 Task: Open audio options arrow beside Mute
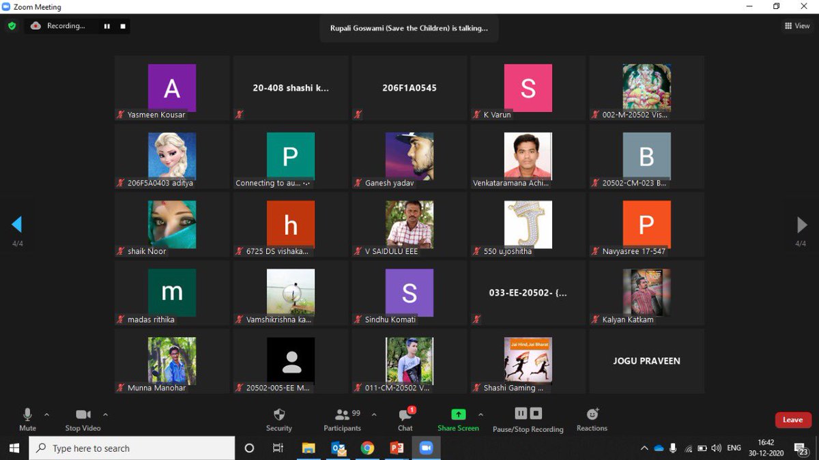pos(46,414)
